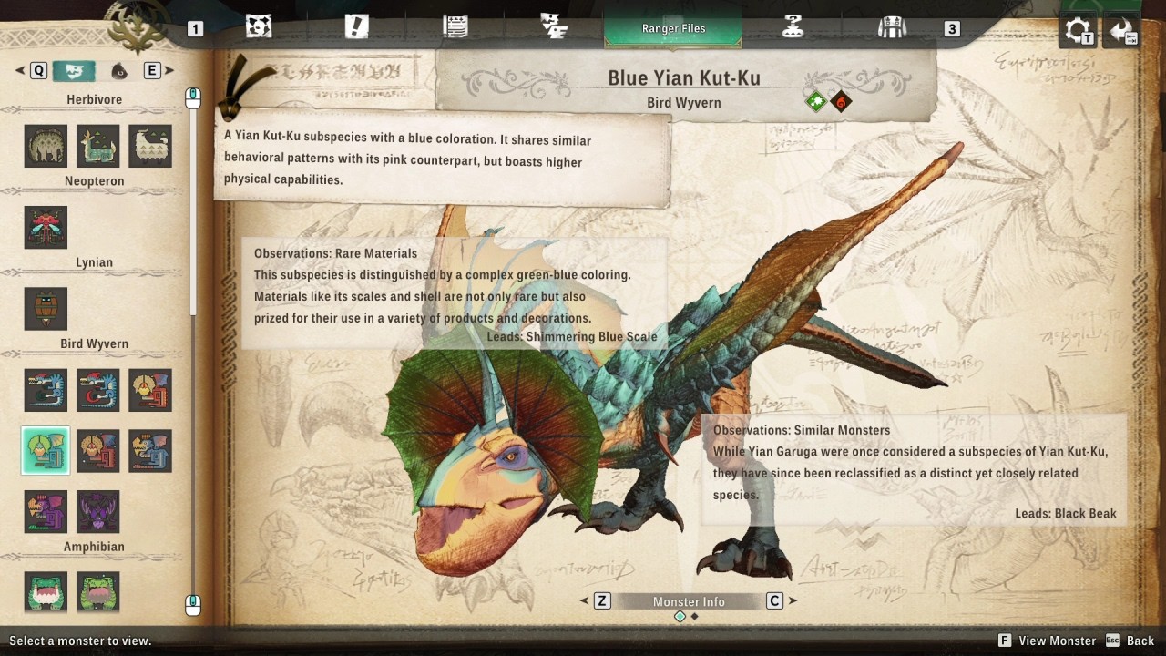1166x656 pixels.
Task: Click the 3 key hint for next tab
Action: 952,29
